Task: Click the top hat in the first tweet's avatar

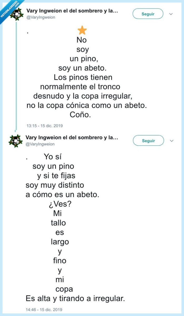Action: click(17, 12)
